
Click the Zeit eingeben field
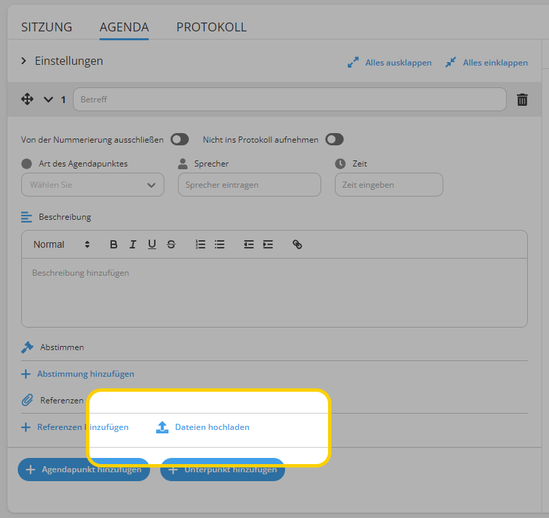[x=389, y=185]
